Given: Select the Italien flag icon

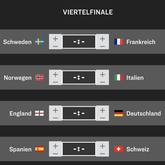Looking at the screenshot, I should pos(119,77).
